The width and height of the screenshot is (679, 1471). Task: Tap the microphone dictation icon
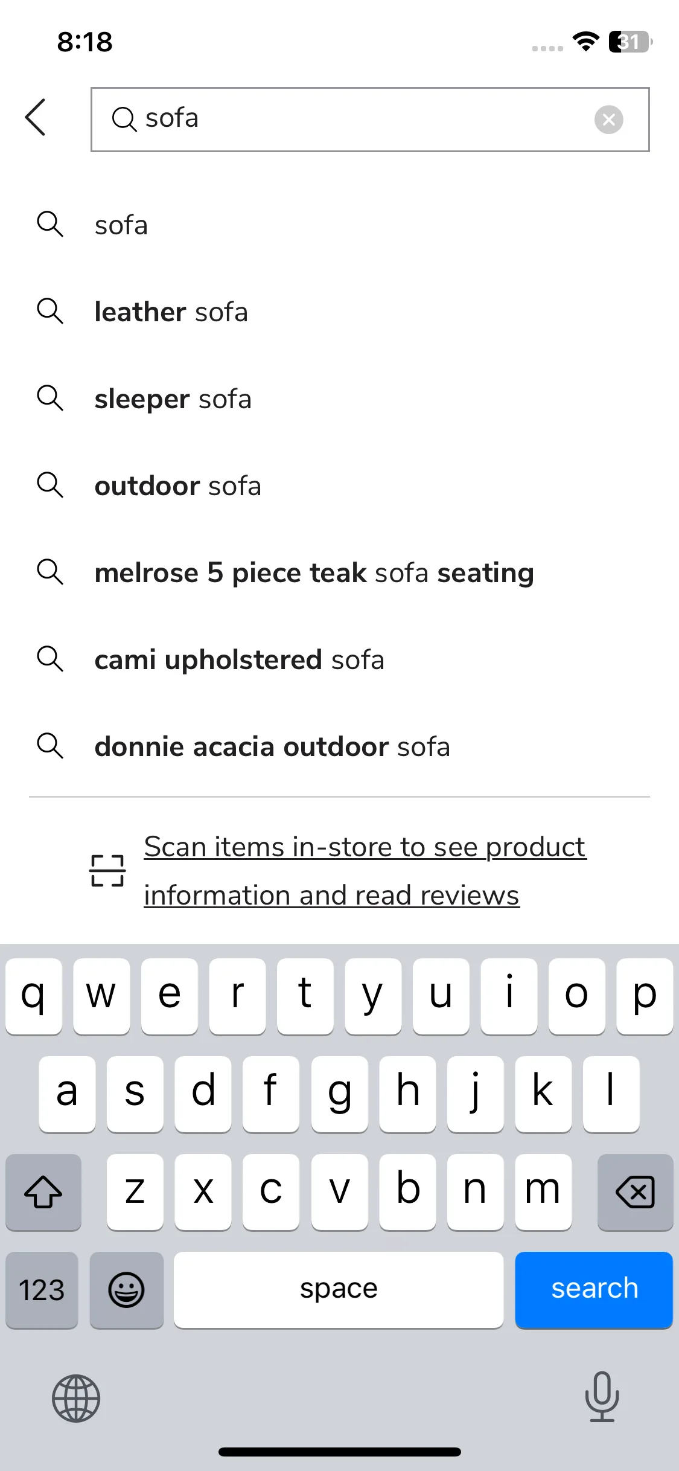[602, 1396]
